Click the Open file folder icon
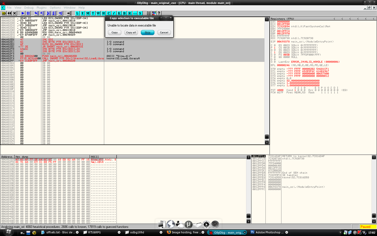 click(4, 13)
